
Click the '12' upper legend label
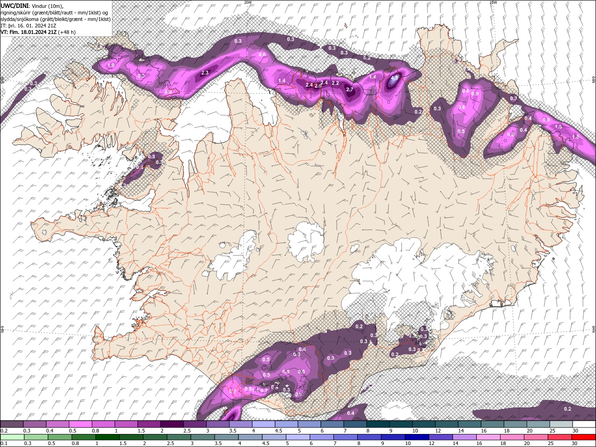[x=438, y=431]
